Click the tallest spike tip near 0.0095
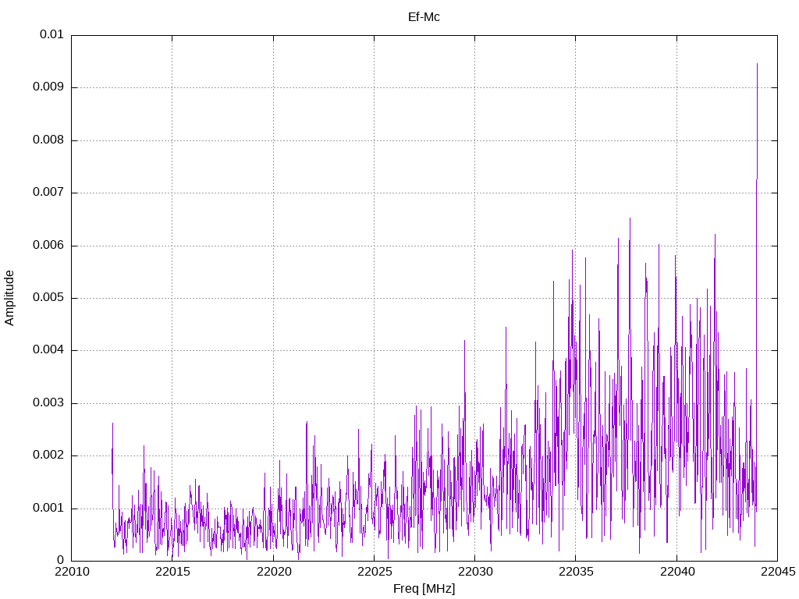The image size is (799, 599). tap(757, 65)
